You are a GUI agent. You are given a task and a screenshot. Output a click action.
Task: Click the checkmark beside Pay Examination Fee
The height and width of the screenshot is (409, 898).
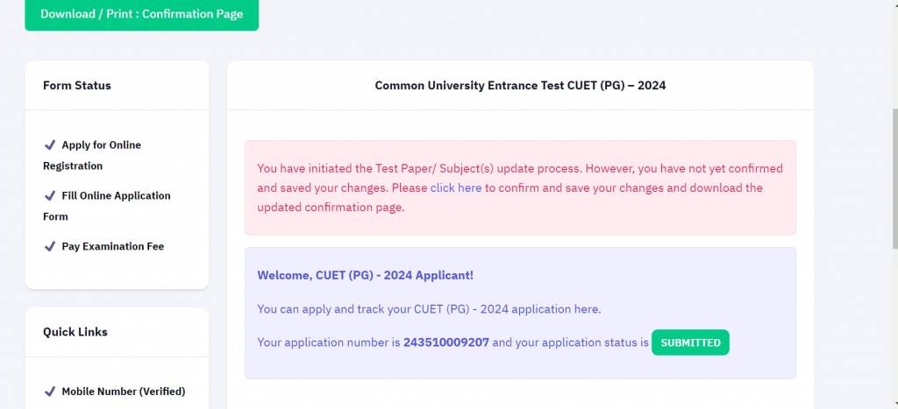(50, 246)
